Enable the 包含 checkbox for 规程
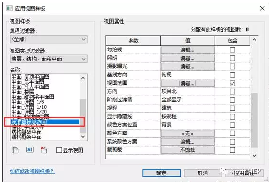Viewport: 272px width, 184px height. click(232, 109)
